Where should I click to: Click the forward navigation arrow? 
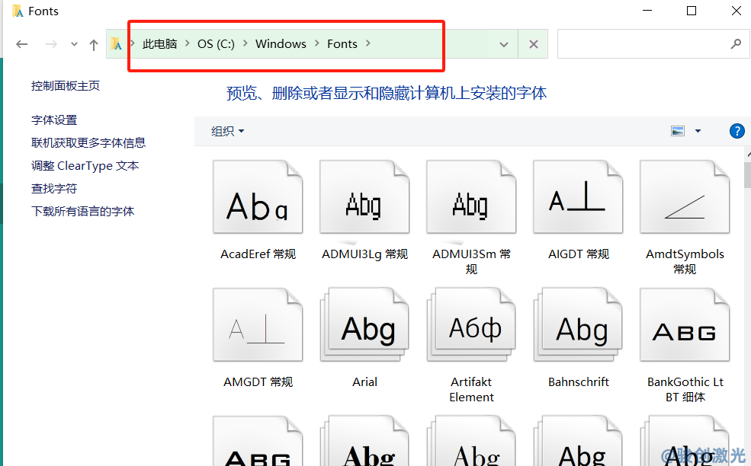tap(51, 44)
